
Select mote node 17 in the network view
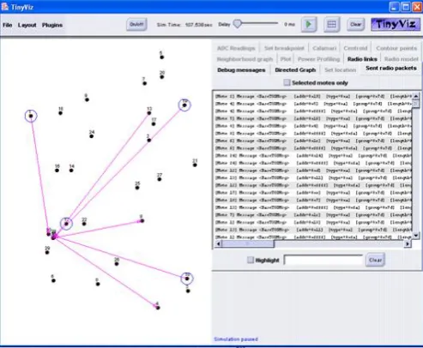154,123
